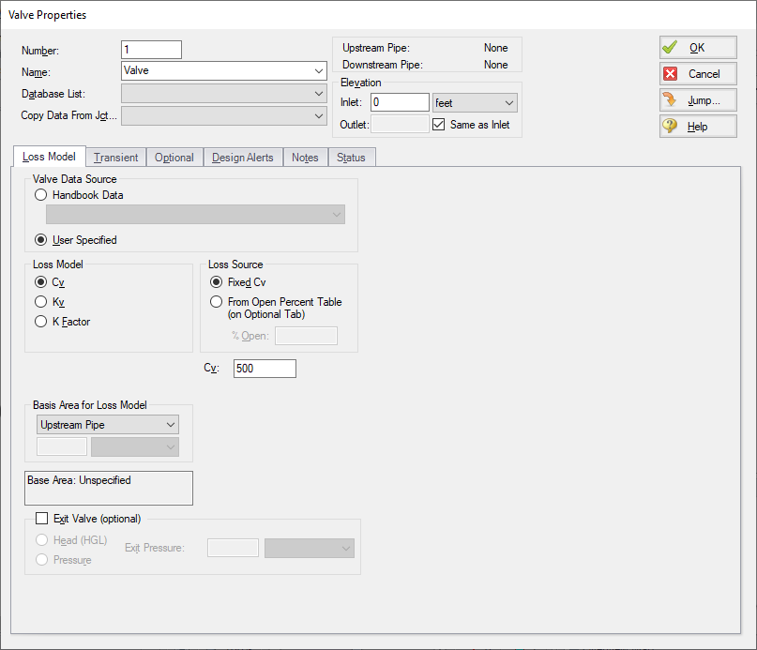This screenshot has height=650, width=757.
Task: View the Notes tab
Action: [305, 157]
